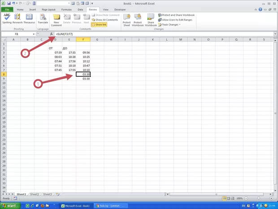Screen dimensions: 278x209
Task: Open the Sheet3 worksheet tab
Action: click(x=48, y=194)
